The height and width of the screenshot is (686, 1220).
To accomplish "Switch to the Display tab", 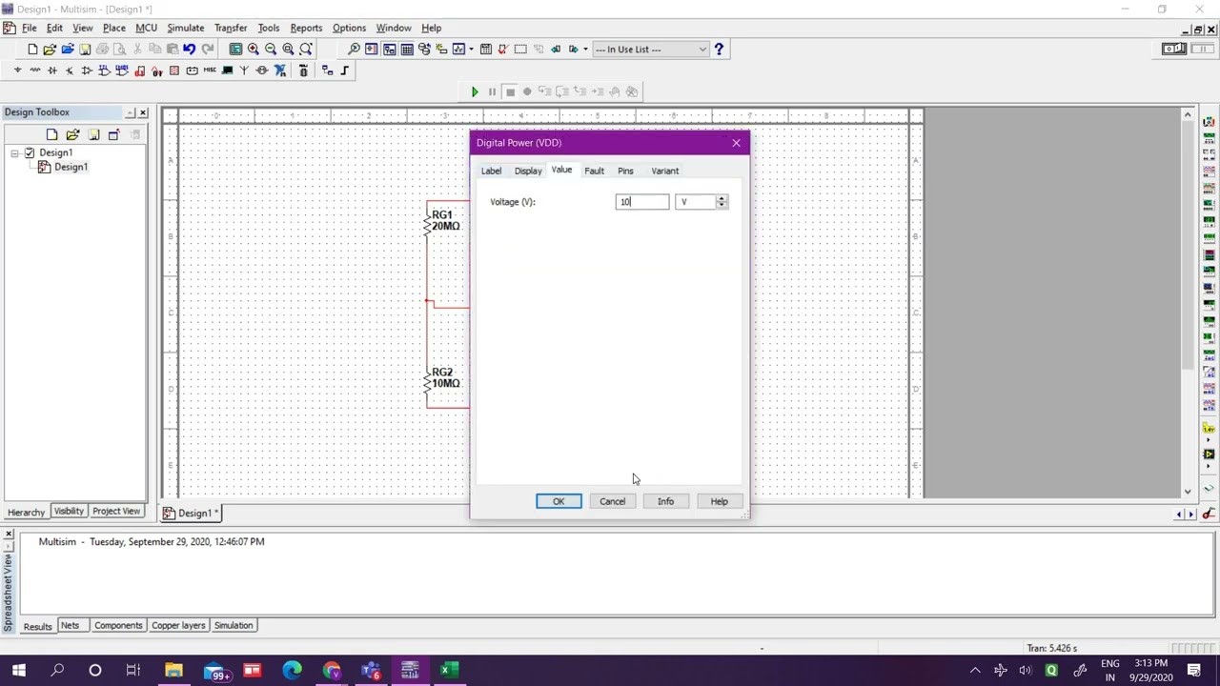I will [x=528, y=171].
